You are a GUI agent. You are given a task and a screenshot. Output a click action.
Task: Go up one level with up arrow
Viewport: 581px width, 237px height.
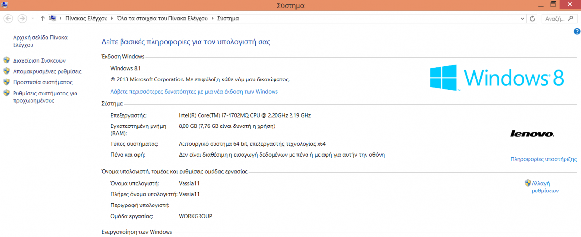point(43,18)
